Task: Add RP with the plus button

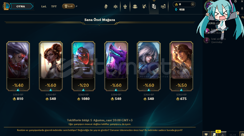Action: click(192, 4)
